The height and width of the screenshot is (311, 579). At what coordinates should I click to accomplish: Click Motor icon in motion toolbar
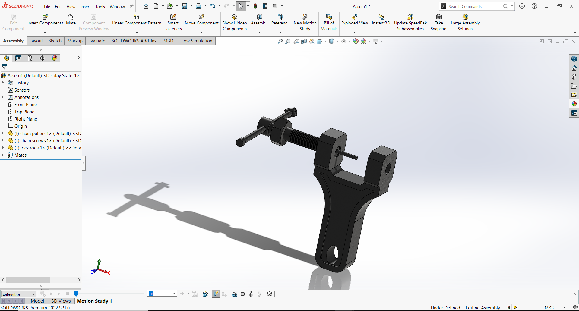[235, 294]
